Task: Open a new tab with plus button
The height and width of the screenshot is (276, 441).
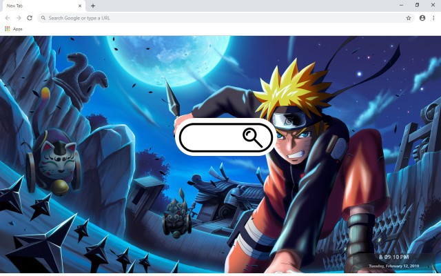Action: click(x=93, y=6)
